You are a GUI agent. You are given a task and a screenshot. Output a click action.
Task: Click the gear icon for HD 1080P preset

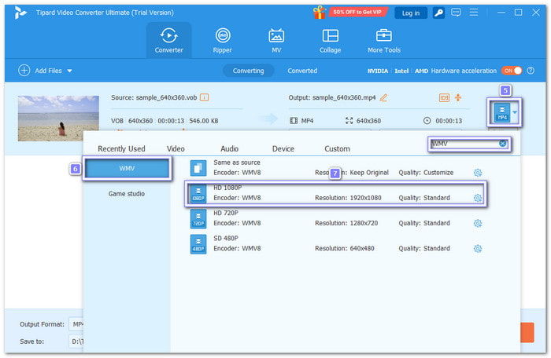[478, 198]
